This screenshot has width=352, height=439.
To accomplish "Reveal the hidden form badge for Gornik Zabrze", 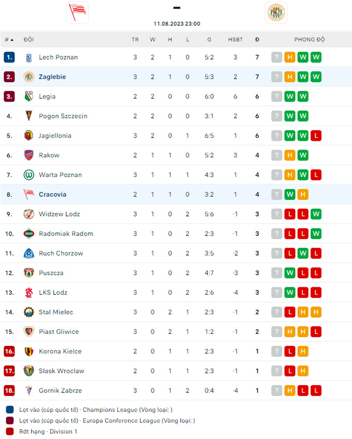I will point(276,390).
